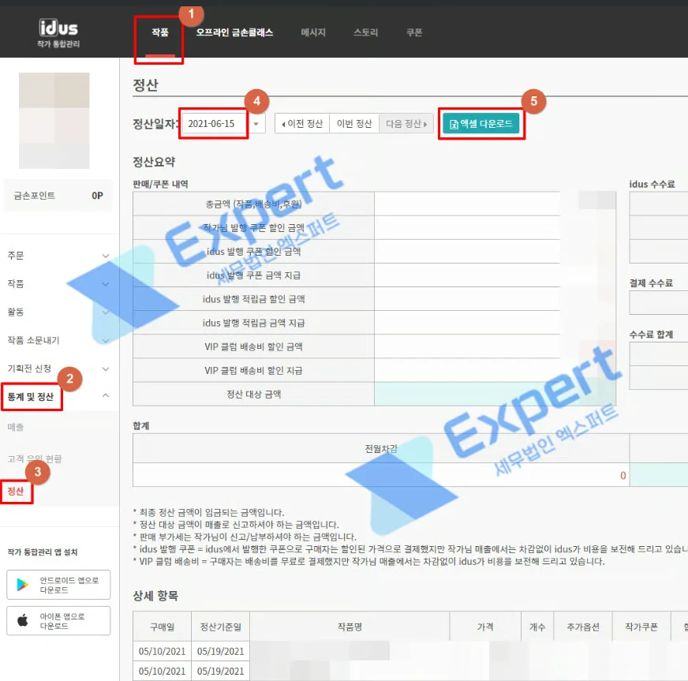
Task: Click the profile picture thumbnail
Action: [54, 121]
